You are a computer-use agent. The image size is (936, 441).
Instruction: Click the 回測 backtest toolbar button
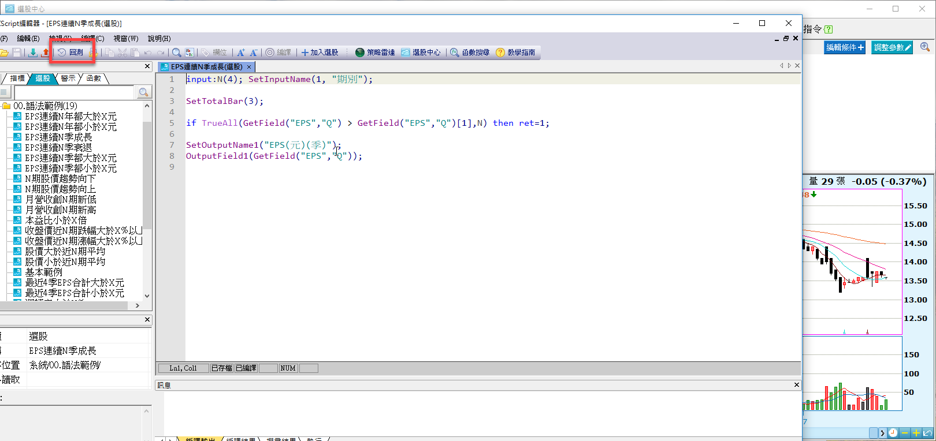[x=71, y=53]
